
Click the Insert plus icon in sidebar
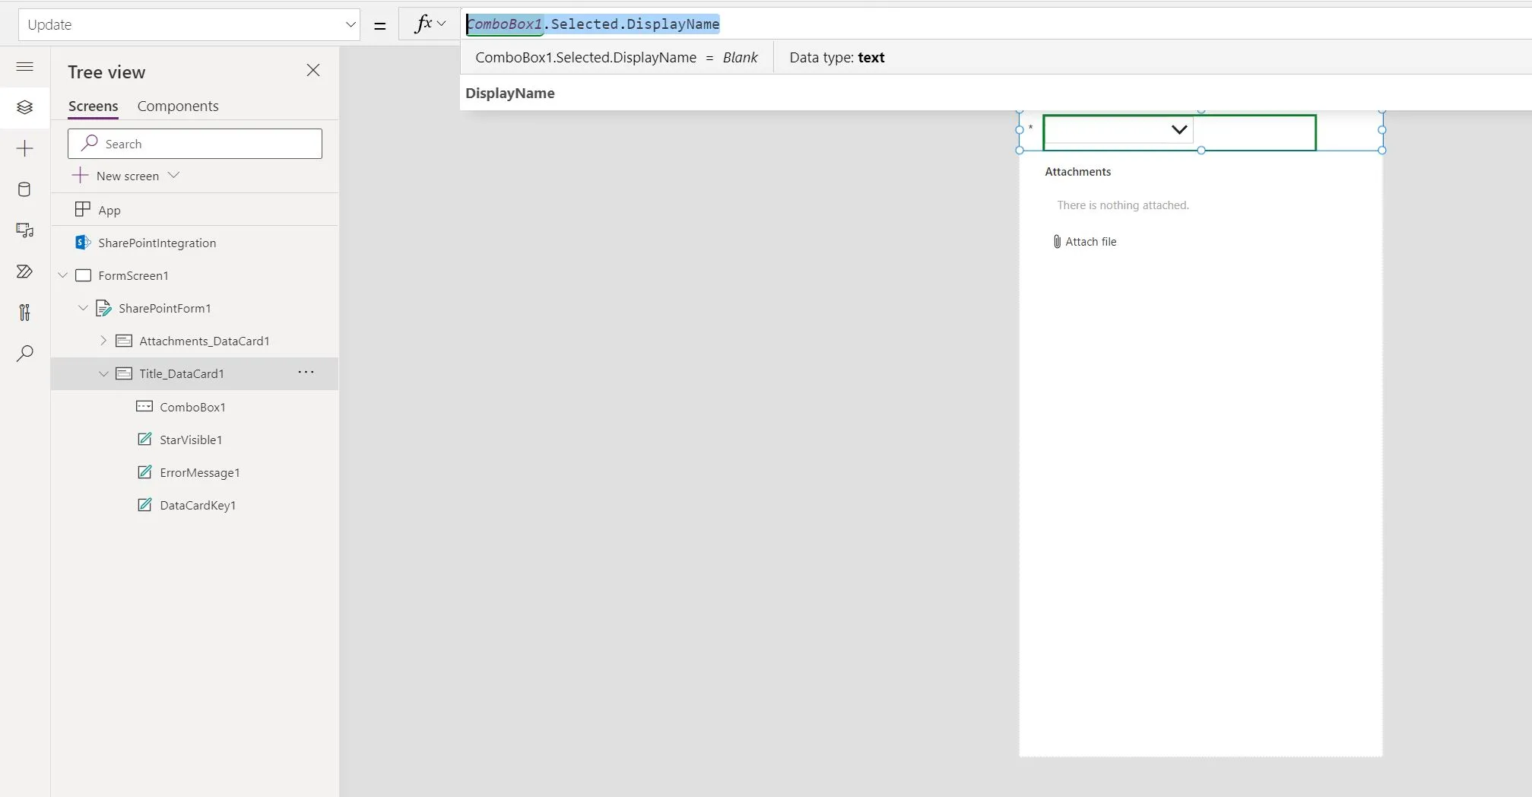(x=24, y=148)
